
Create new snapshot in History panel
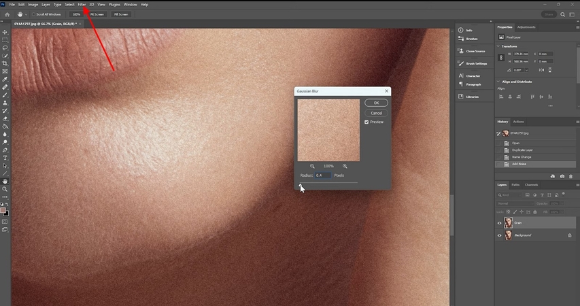click(x=562, y=177)
